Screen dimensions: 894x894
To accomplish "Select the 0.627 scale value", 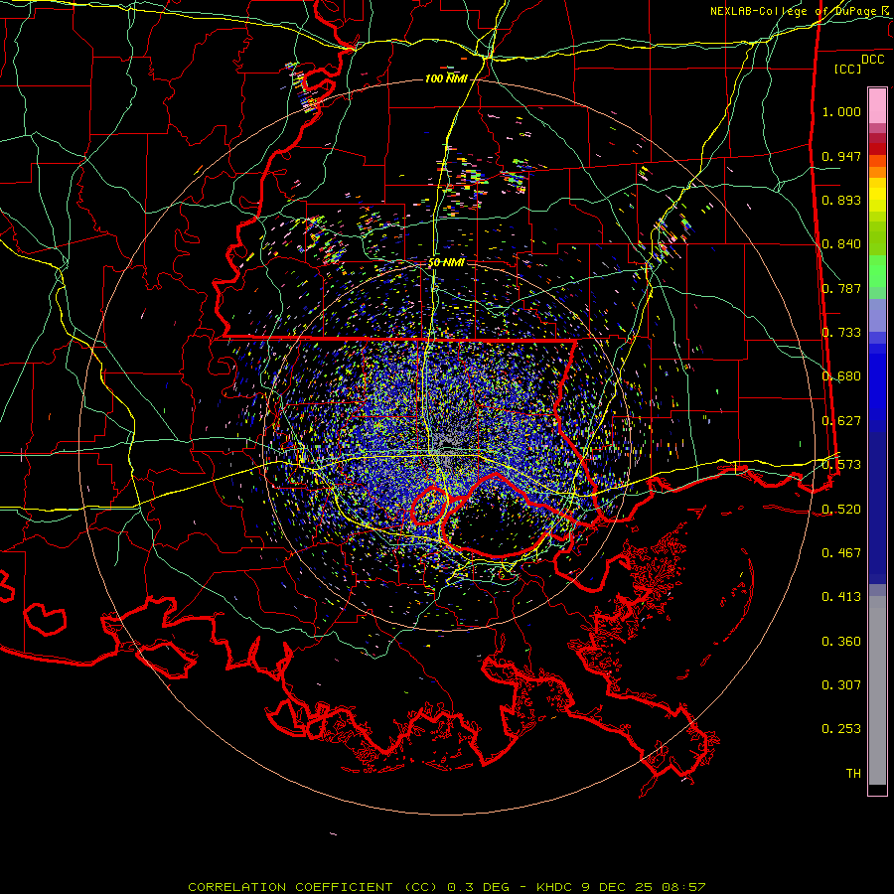I will coord(841,421).
